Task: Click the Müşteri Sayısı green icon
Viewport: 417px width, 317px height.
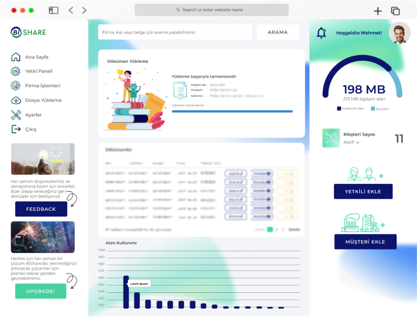Action: (331, 138)
